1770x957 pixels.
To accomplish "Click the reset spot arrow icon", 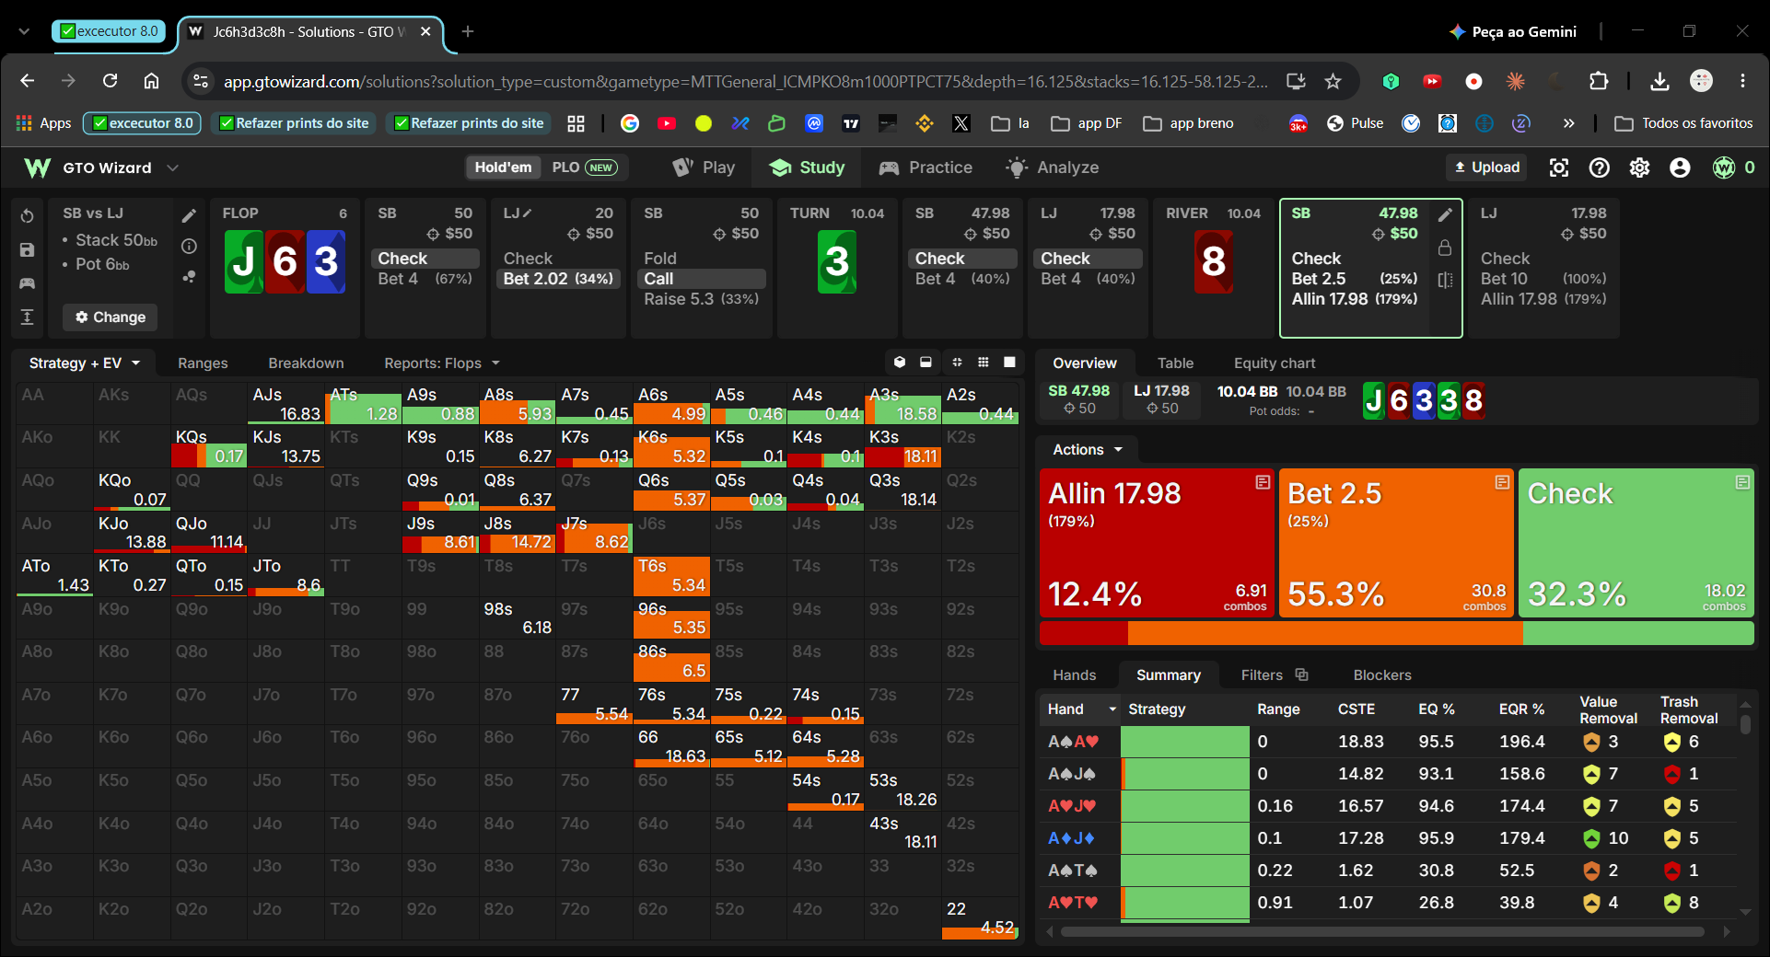I will [28, 216].
